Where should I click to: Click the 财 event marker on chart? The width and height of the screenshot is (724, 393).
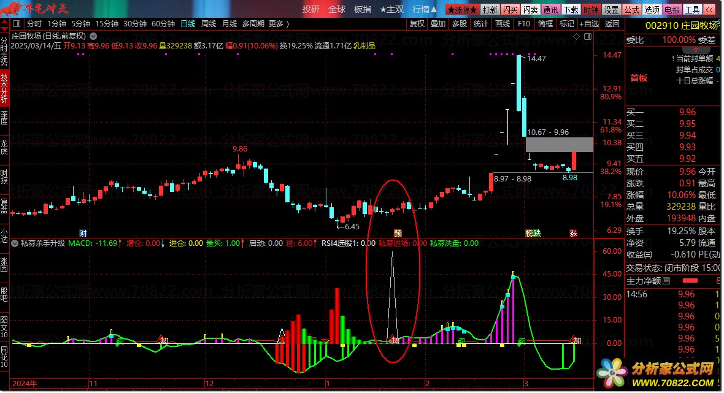point(83,234)
